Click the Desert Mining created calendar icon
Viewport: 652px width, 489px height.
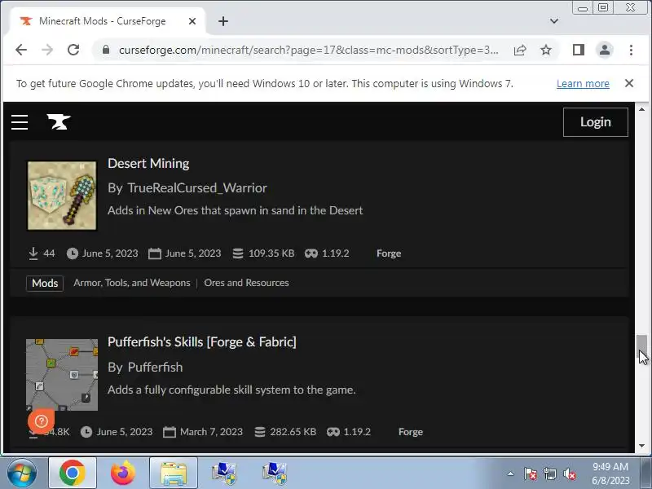point(155,253)
